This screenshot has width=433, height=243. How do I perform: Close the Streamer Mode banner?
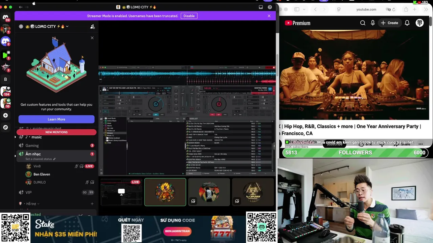[x=269, y=16]
